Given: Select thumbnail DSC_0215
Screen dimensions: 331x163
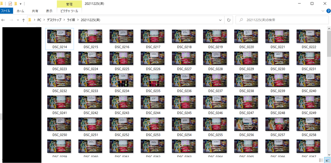Looking at the screenshot, I should click(x=90, y=36).
